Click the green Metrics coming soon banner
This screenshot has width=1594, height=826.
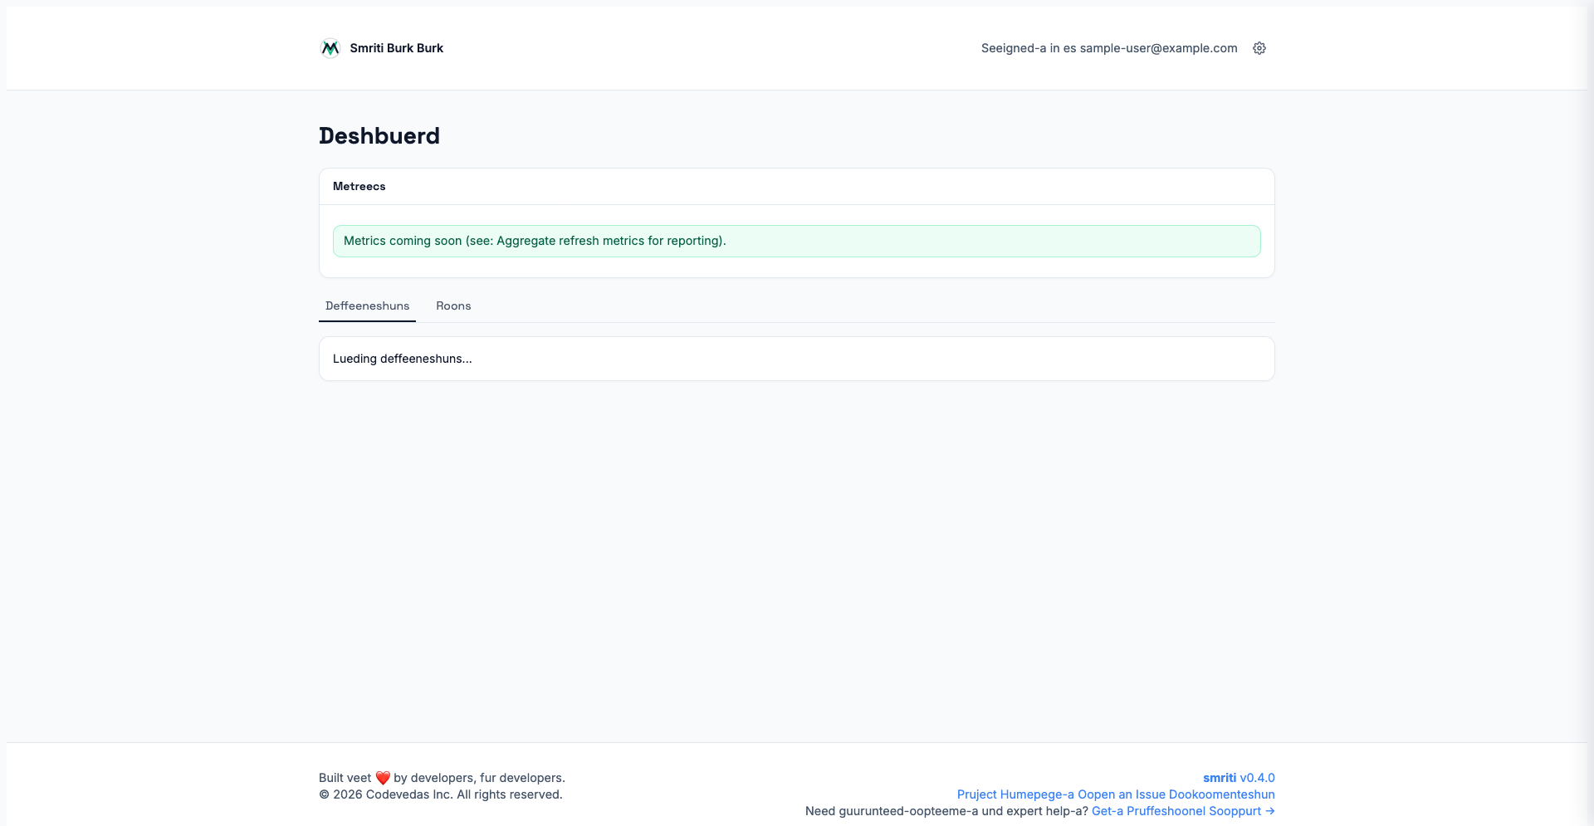796,241
